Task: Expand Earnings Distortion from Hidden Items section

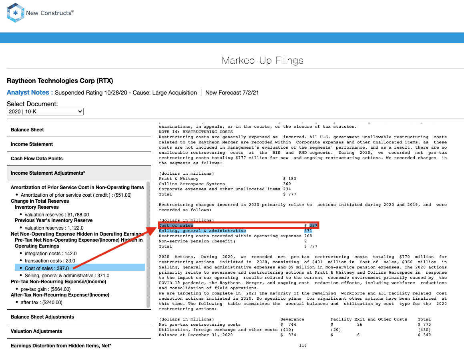Action: (x=79, y=346)
